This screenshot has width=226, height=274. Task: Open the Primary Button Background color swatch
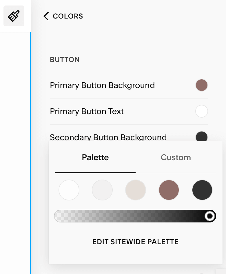tap(202, 85)
